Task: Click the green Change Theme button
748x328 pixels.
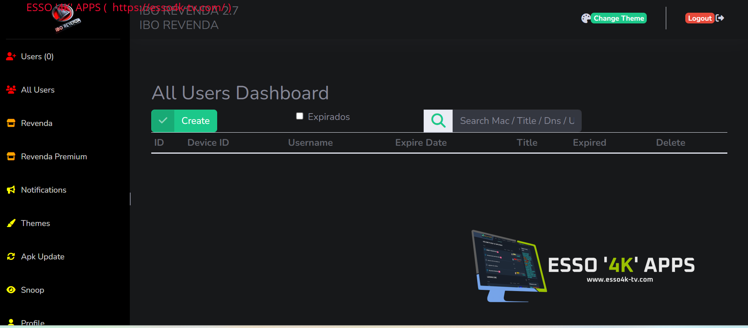Action: pos(619,18)
